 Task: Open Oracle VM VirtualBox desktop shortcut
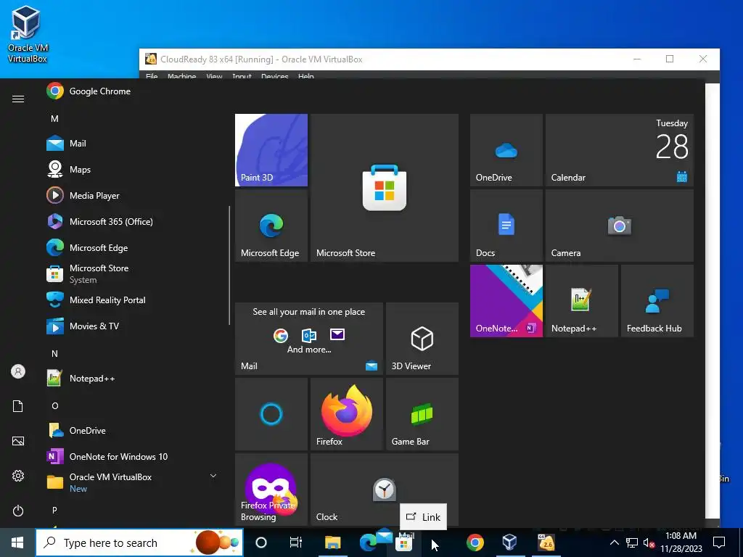click(27, 35)
